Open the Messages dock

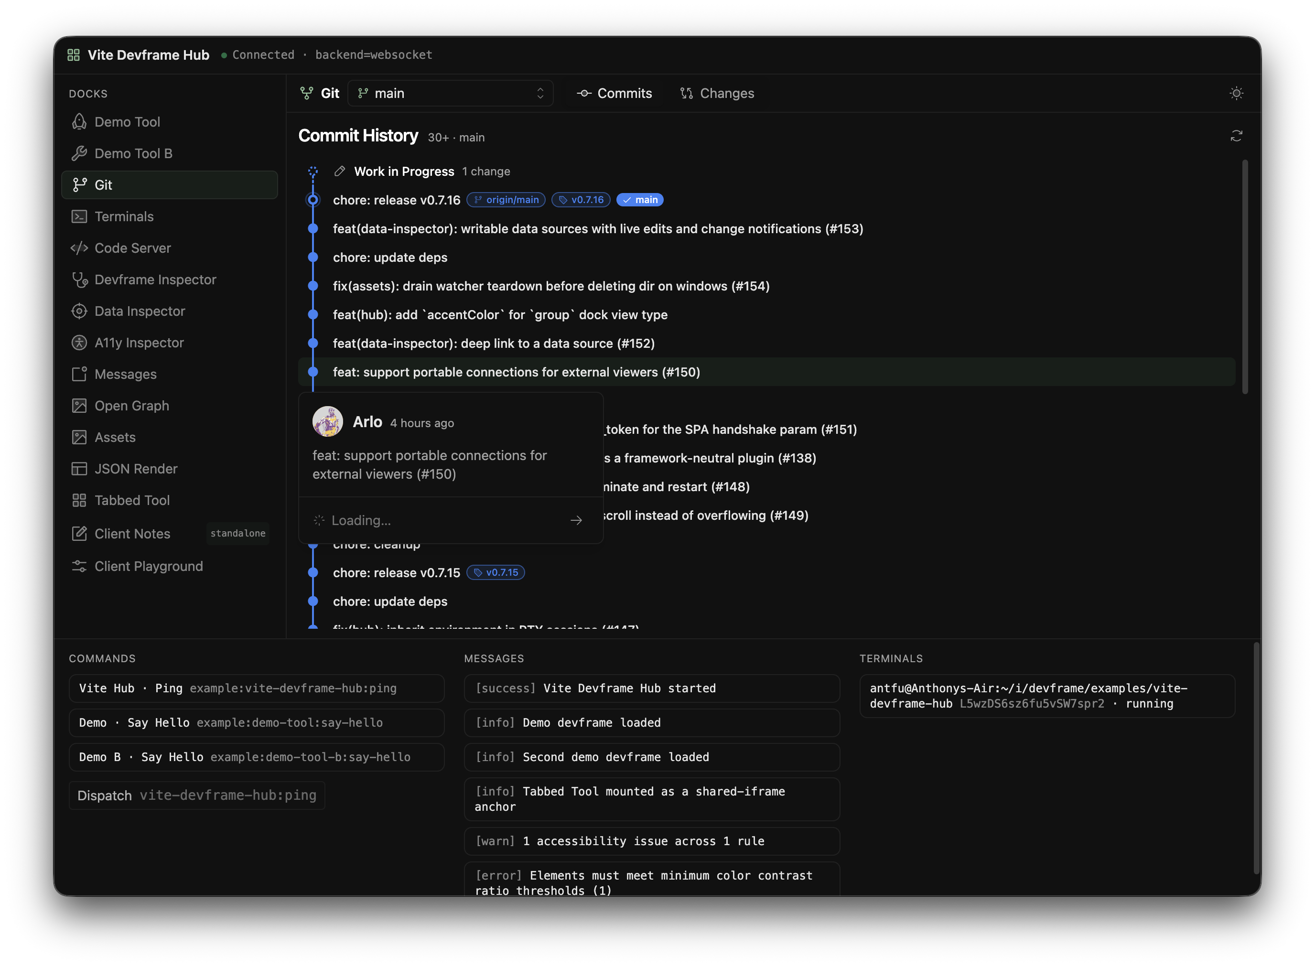[170, 374]
